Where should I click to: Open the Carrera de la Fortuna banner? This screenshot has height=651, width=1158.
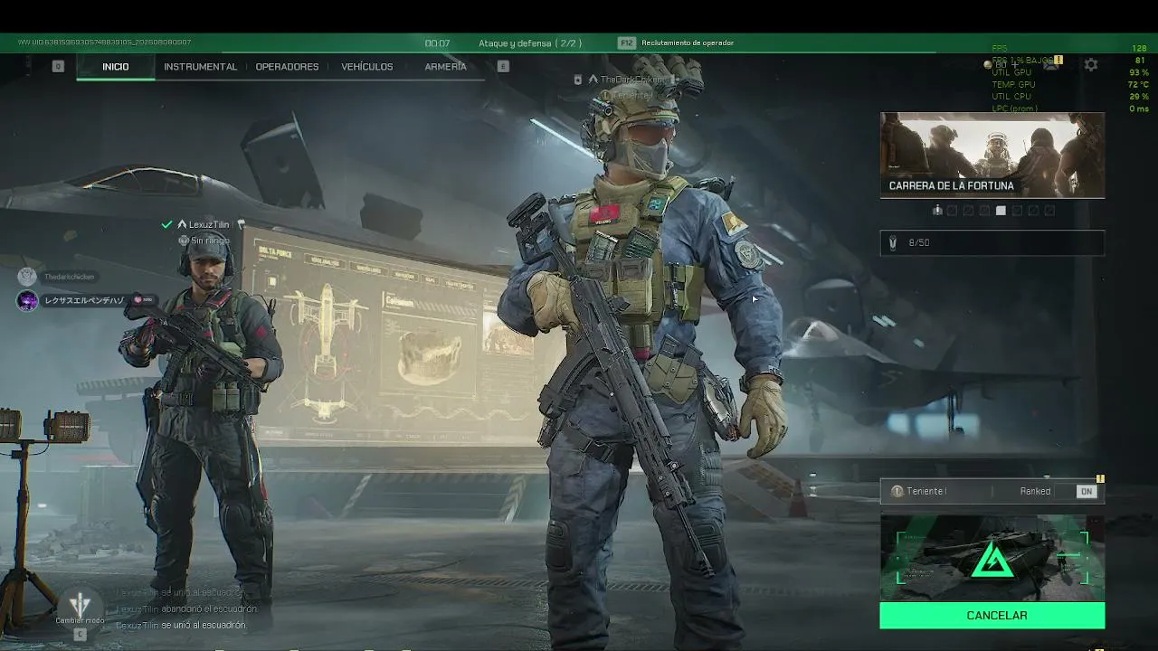992,155
